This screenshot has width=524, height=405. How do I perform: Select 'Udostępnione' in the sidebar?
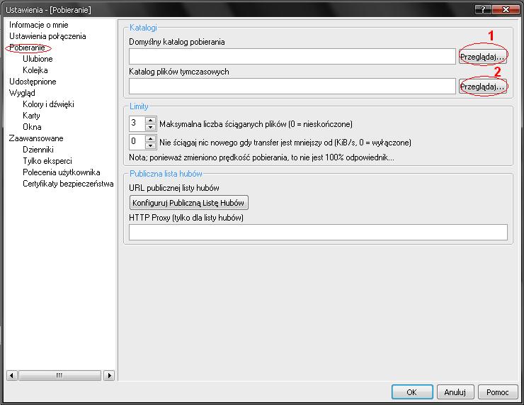(x=33, y=82)
